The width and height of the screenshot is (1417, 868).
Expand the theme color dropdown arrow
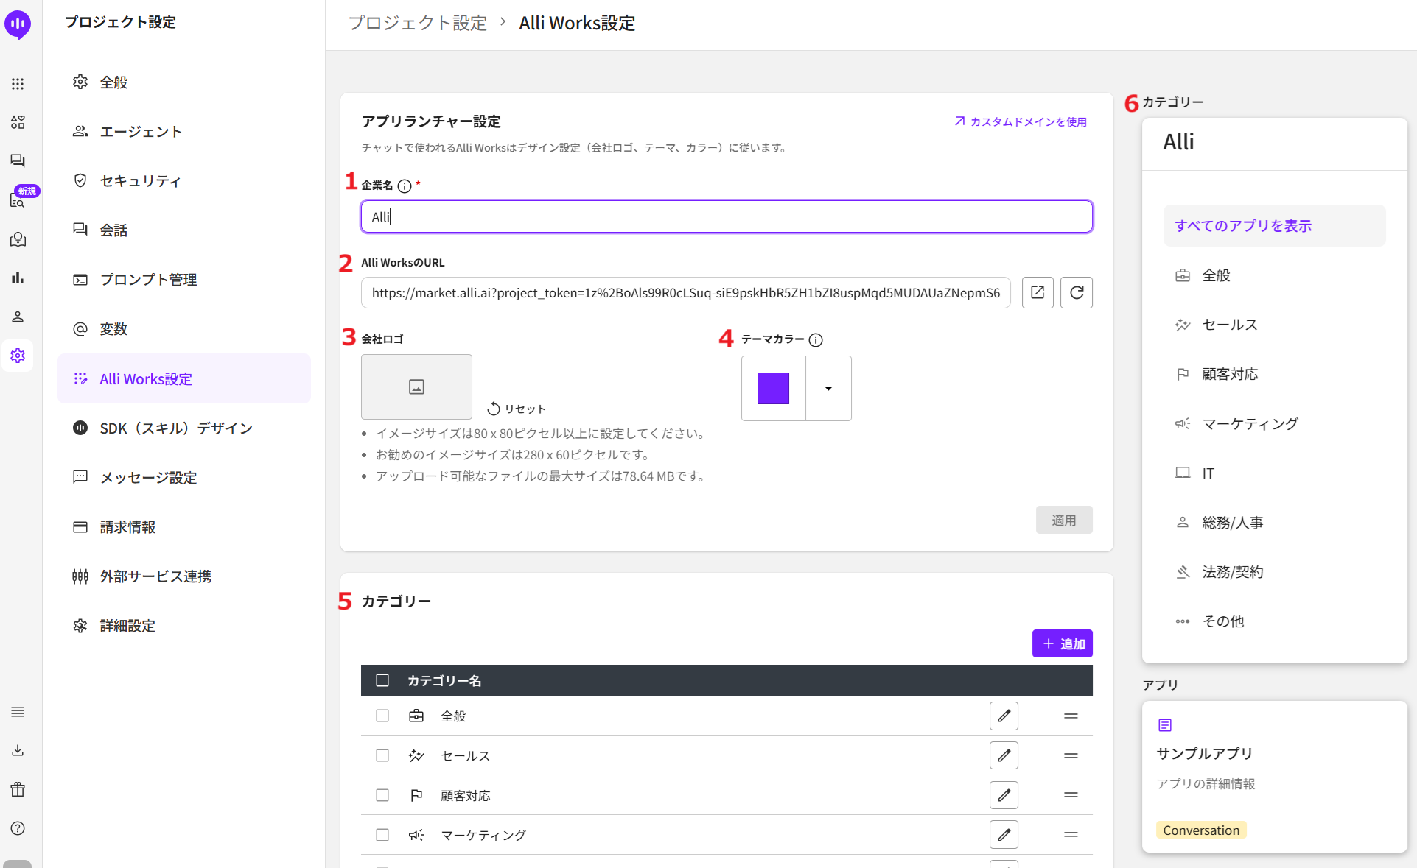click(x=828, y=388)
